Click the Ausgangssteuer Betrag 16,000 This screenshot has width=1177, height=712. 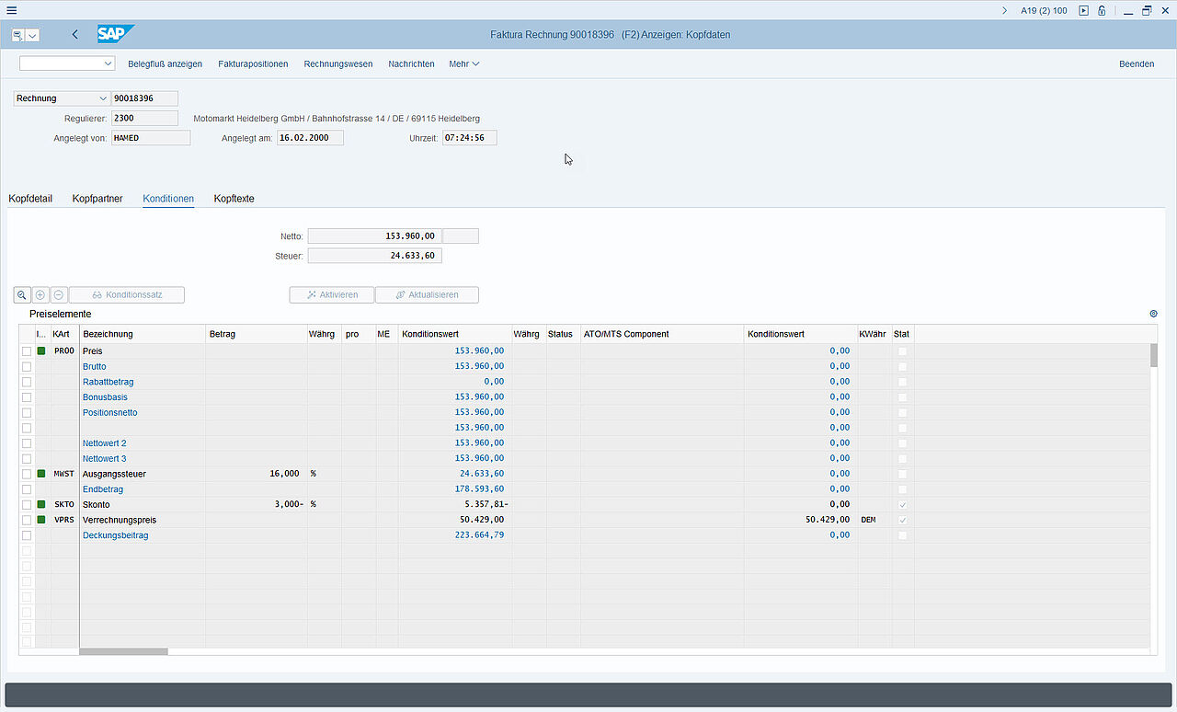tap(284, 474)
